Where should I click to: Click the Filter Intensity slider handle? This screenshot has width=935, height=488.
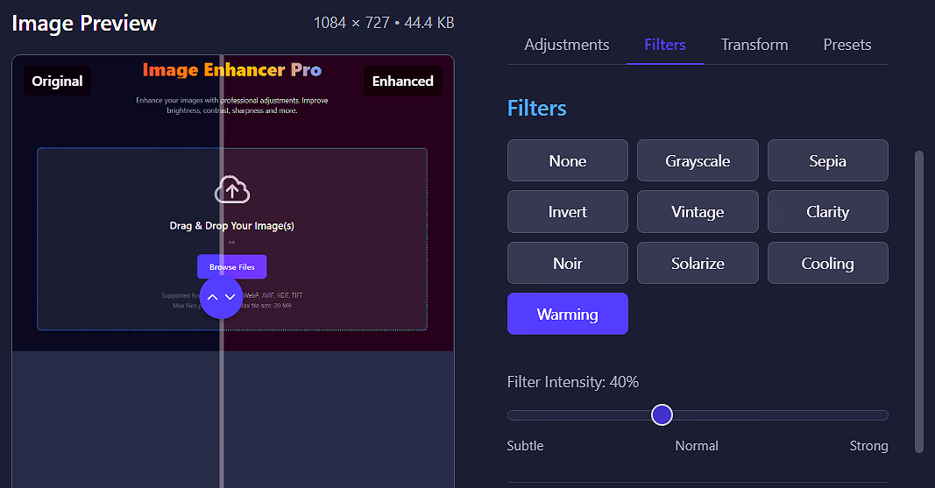pyautogui.click(x=662, y=414)
